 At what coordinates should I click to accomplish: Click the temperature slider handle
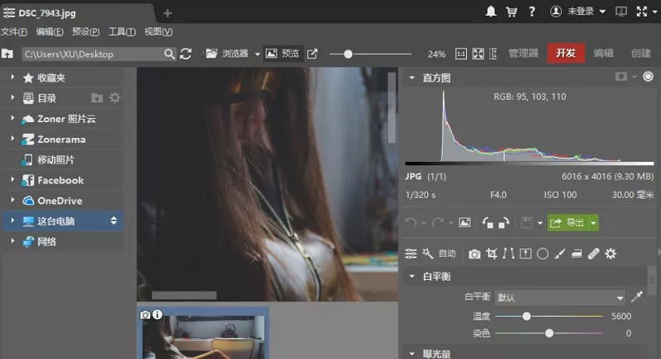coord(526,316)
